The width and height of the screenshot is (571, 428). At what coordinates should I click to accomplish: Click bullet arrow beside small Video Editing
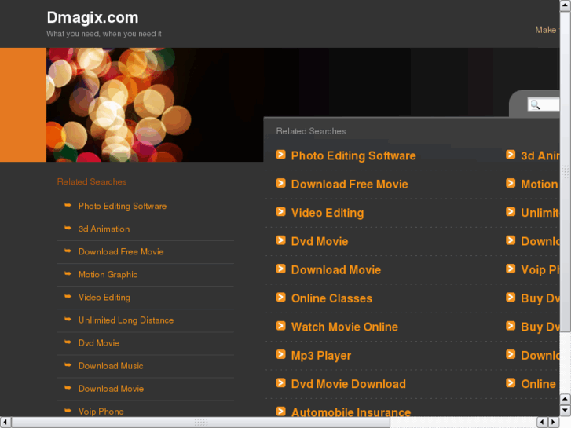tap(68, 297)
